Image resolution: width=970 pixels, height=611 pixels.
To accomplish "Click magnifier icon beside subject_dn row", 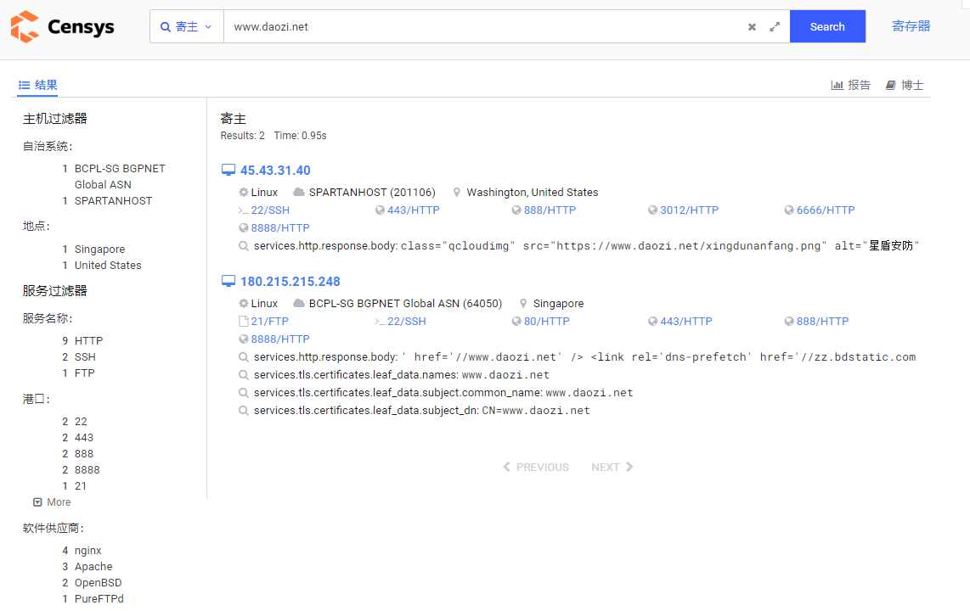I will click(x=244, y=411).
